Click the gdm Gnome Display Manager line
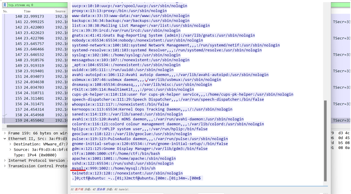The image size is (351, 194). [140, 149]
